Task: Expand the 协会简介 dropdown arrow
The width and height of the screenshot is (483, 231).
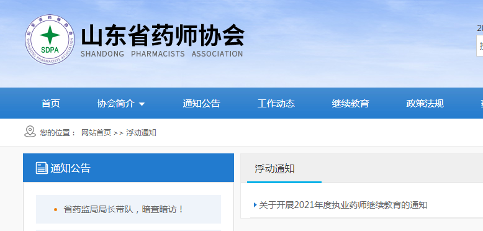Action: [142, 104]
